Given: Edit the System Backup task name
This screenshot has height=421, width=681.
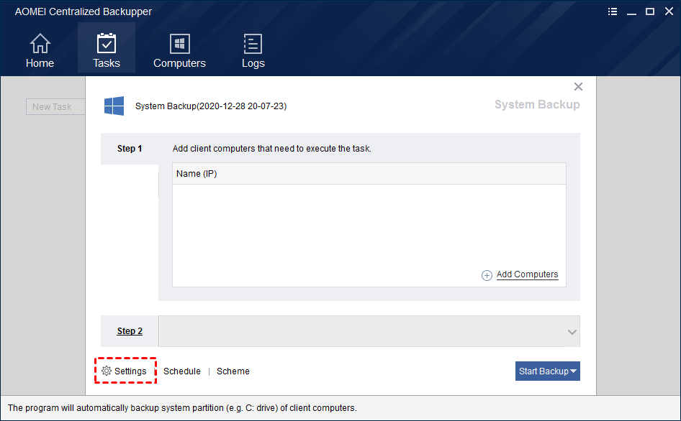Looking at the screenshot, I should [x=211, y=106].
